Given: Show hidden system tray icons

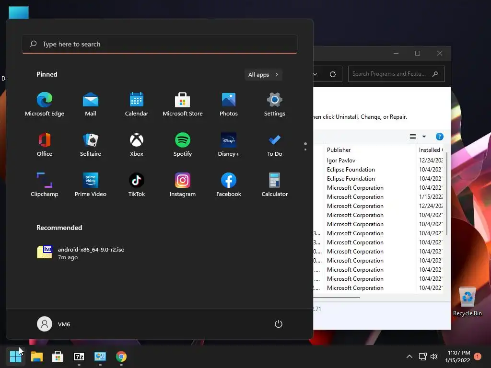Looking at the screenshot, I should pyautogui.click(x=409, y=356).
